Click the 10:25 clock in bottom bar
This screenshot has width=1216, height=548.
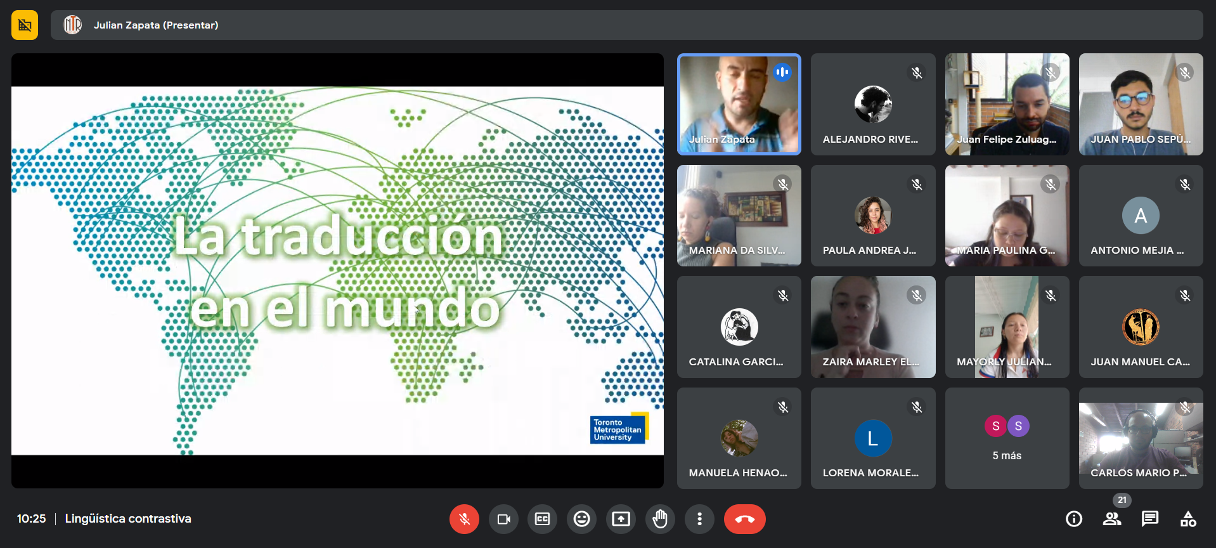coord(31,519)
